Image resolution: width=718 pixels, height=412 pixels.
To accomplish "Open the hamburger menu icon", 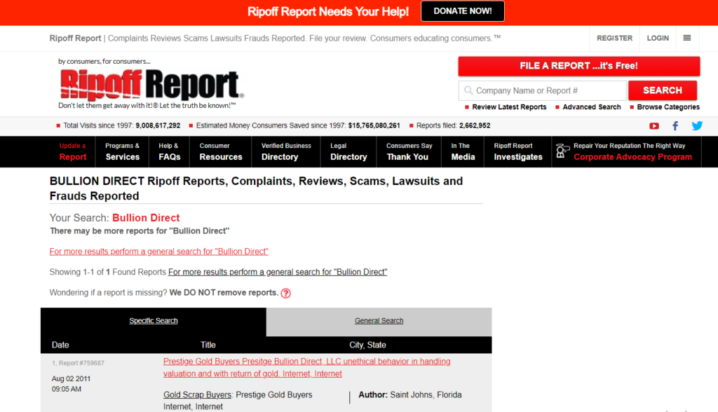I will (x=687, y=38).
